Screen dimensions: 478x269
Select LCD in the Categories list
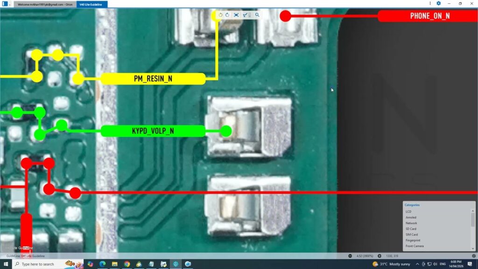click(x=408, y=212)
